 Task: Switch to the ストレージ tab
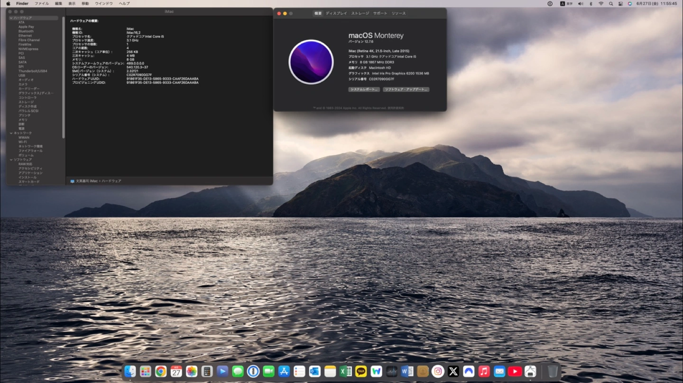[360, 13]
